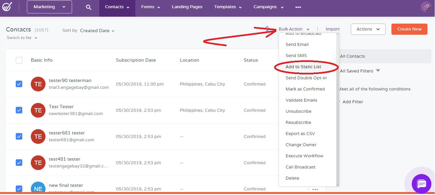Select Send Double Opt-in option
This screenshot has height=195, width=435.
(306, 78)
